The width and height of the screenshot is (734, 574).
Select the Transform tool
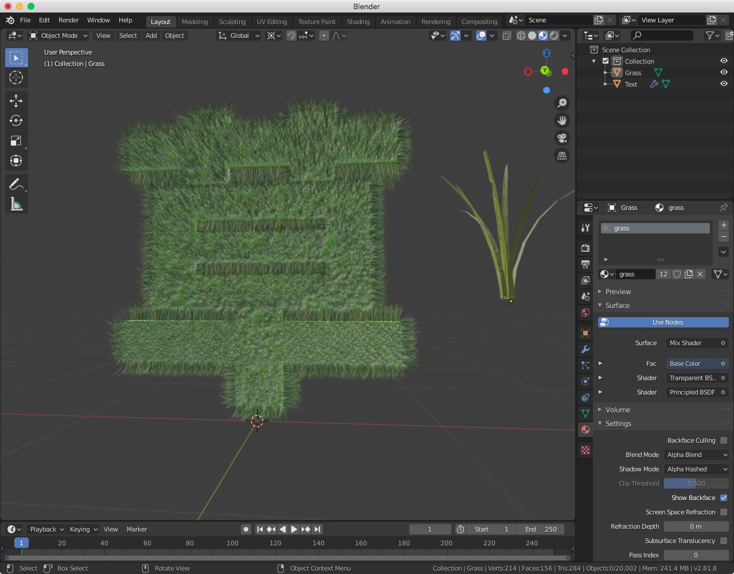[x=16, y=161]
